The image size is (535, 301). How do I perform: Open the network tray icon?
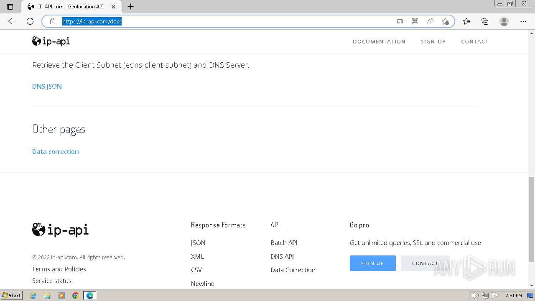[x=485, y=296]
